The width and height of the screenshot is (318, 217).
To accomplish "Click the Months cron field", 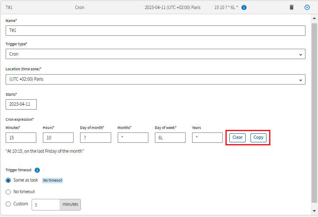I will click(133, 138).
